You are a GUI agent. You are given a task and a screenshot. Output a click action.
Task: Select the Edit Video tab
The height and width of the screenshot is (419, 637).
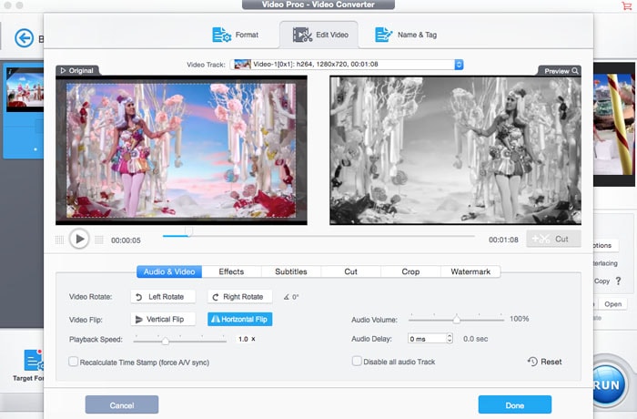click(319, 35)
